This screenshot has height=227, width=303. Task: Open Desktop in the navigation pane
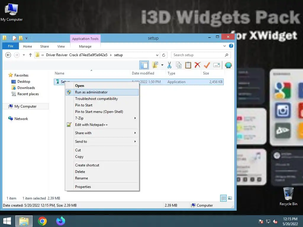point(24,82)
